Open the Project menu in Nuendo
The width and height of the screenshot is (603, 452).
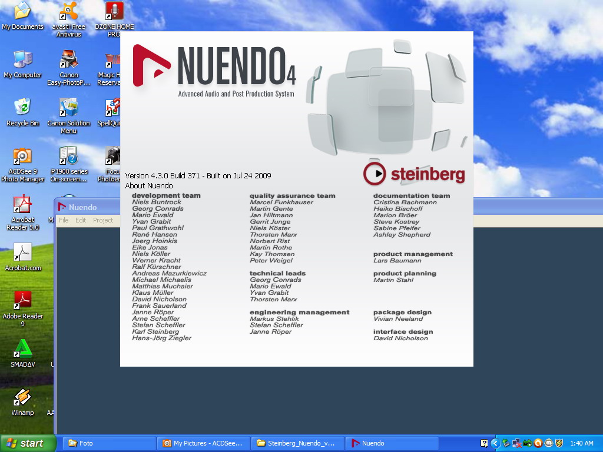(103, 220)
